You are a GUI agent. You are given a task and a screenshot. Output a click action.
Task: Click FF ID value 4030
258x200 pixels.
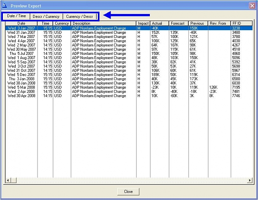236,41
